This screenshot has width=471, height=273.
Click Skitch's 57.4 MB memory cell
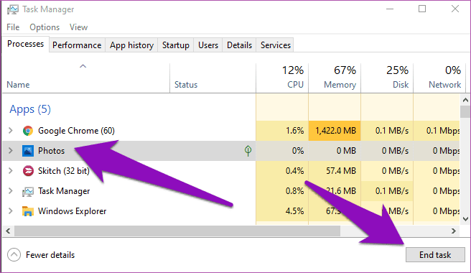335,171
